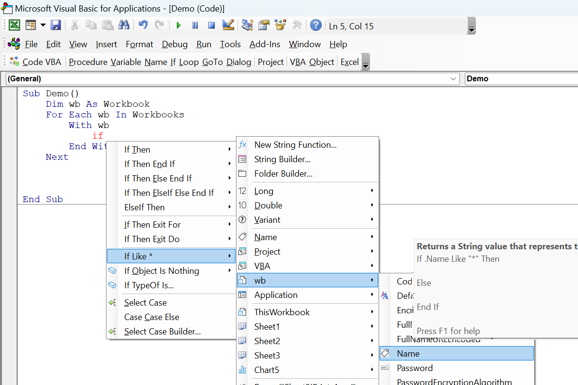The width and height of the screenshot is (578, 385).
Task: Open String Builder... entry
Action: 308,159
